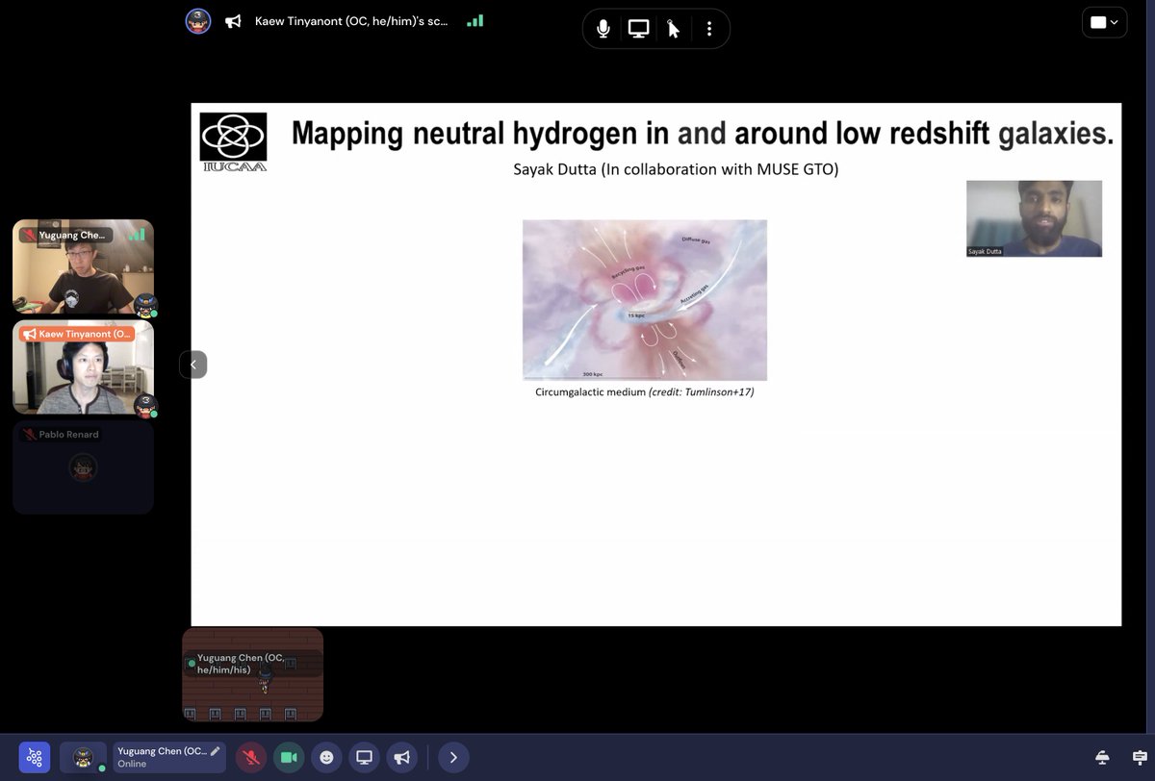Select Pablo Renard's participant tile
This screenshot has width=1155, height=781.
tap(83, 467)
